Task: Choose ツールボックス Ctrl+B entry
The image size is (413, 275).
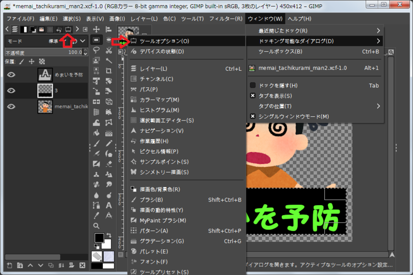Action: [315, 51]
